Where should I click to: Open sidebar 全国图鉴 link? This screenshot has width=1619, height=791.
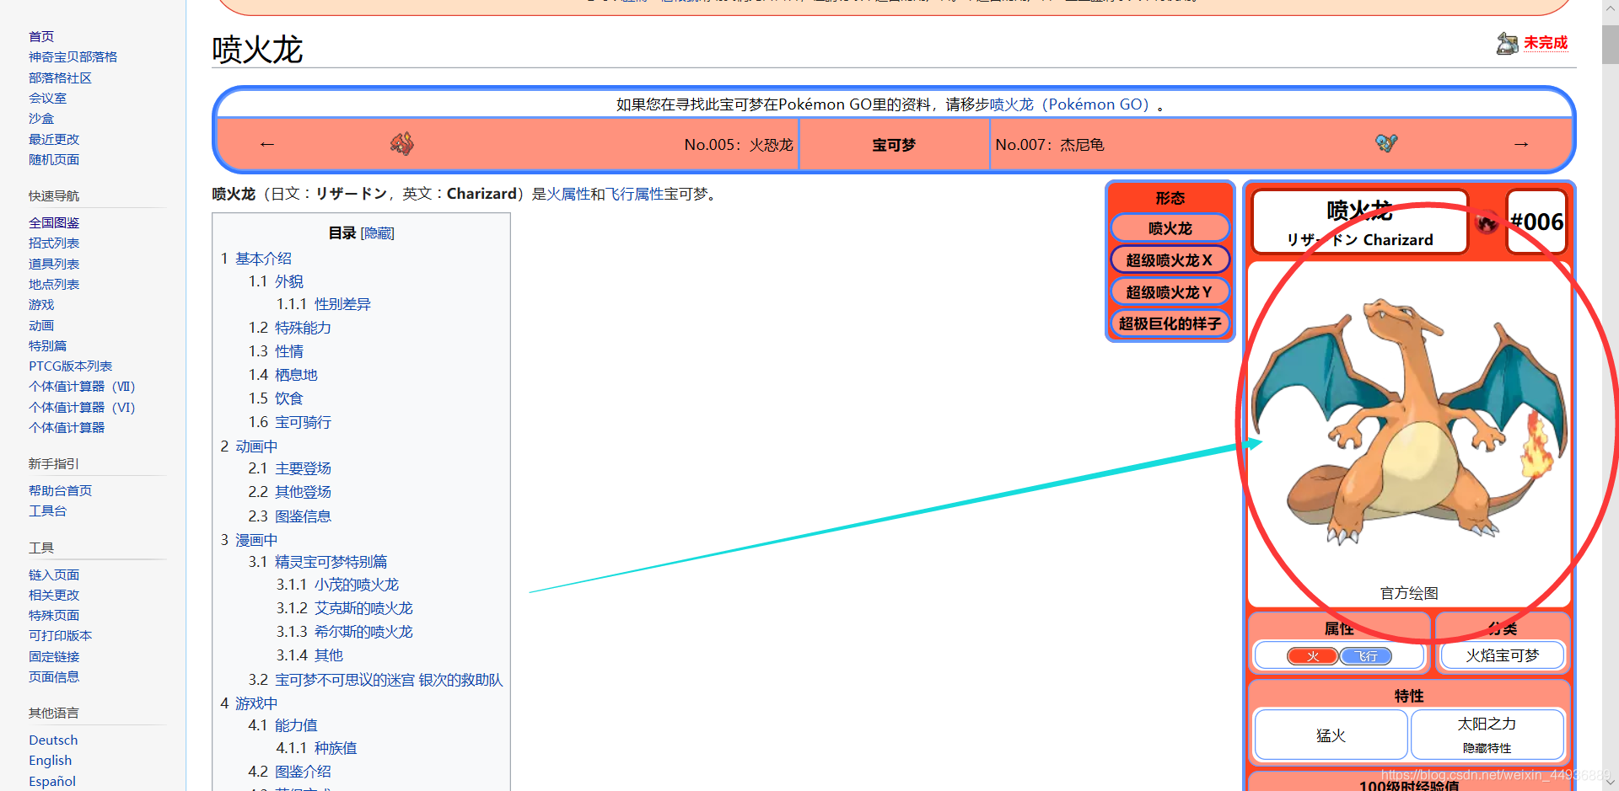(x=54, y=222)
